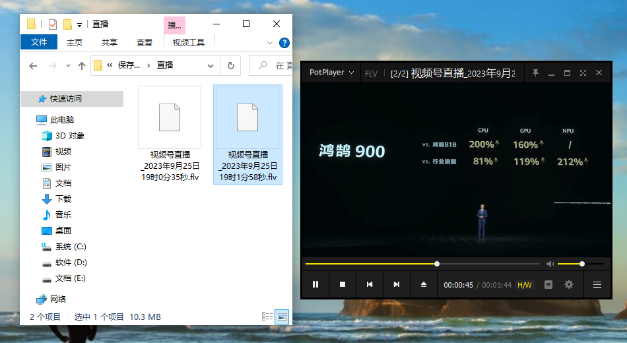
Task: Refresh the Explorer folder
Action: pyautogui.click(x=231, y=65)
